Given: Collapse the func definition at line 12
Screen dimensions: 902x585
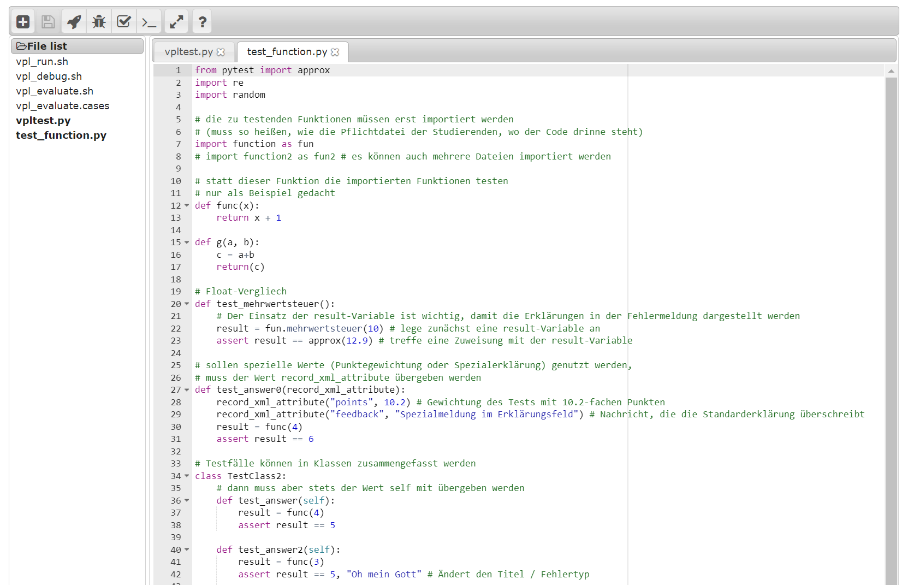Looking at the screenshot, I should pos(187,206).
